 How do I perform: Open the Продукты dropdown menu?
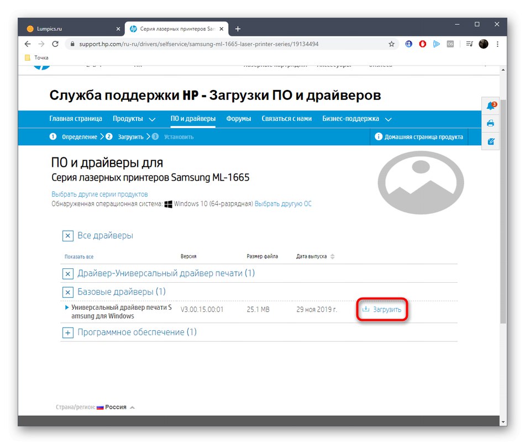click(133, 118)
